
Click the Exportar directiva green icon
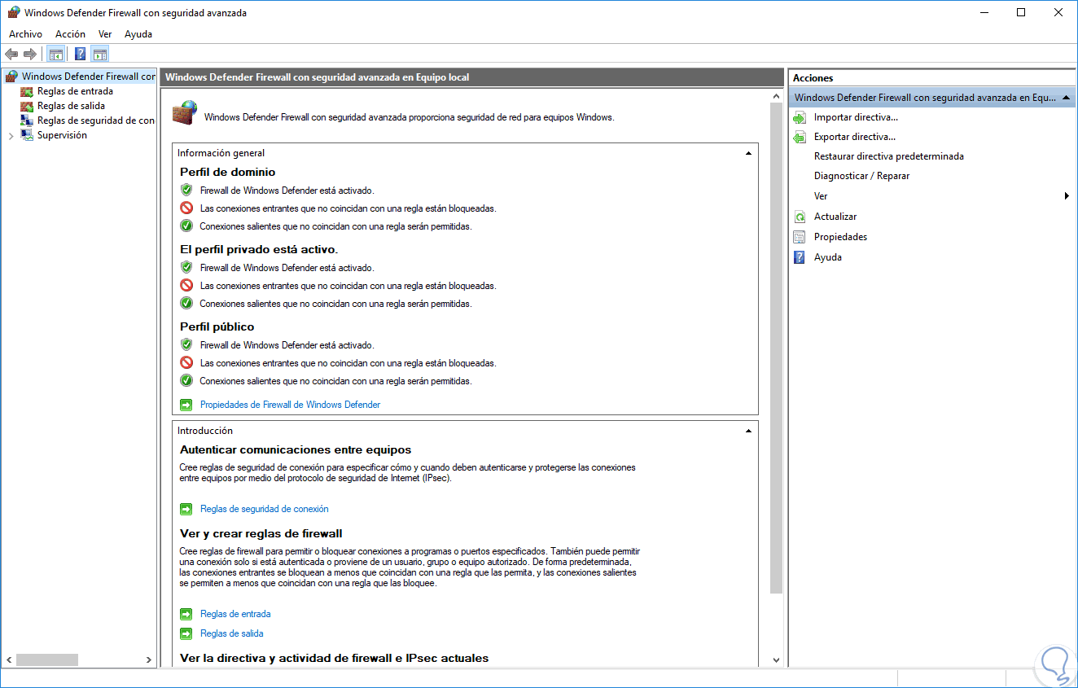coord(800,138)
